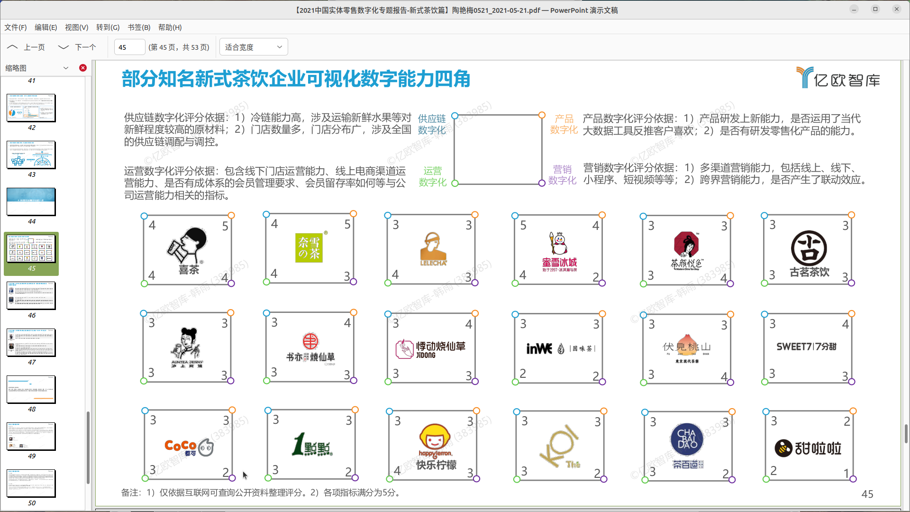This screenshot has height=512, width=910.
Task: Open the 书签(B) menu
Action: point(139,27)
